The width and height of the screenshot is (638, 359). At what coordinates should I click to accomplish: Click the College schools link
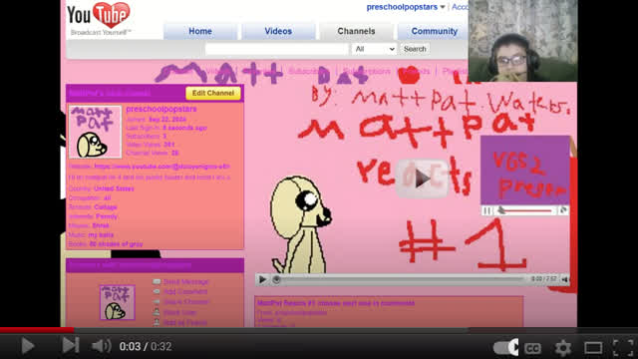click(106, 207)
